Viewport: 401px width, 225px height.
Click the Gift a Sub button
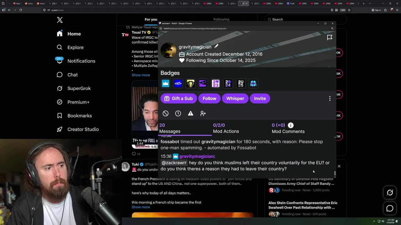click(178, 98)
